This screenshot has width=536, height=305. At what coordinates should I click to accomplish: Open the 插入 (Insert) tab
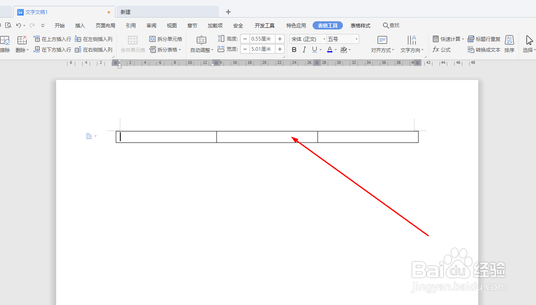tap(80, 25)
